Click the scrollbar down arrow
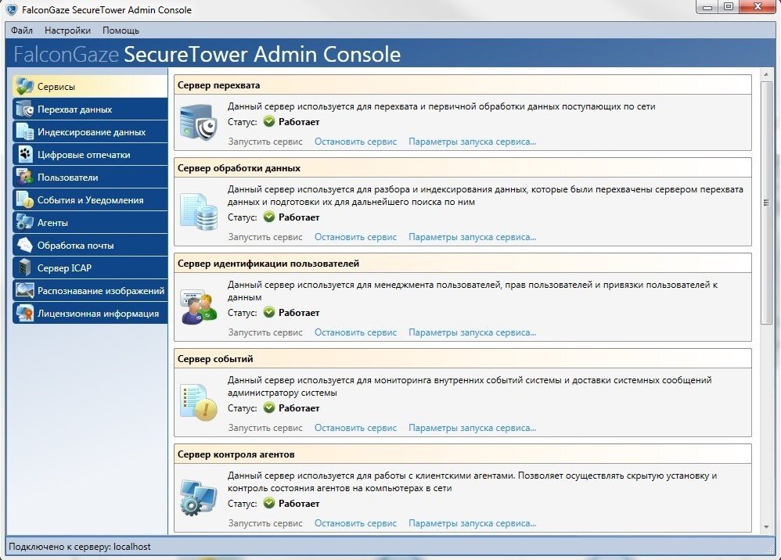The height and width of the screenshot is (560, 781). pos(767,528)
